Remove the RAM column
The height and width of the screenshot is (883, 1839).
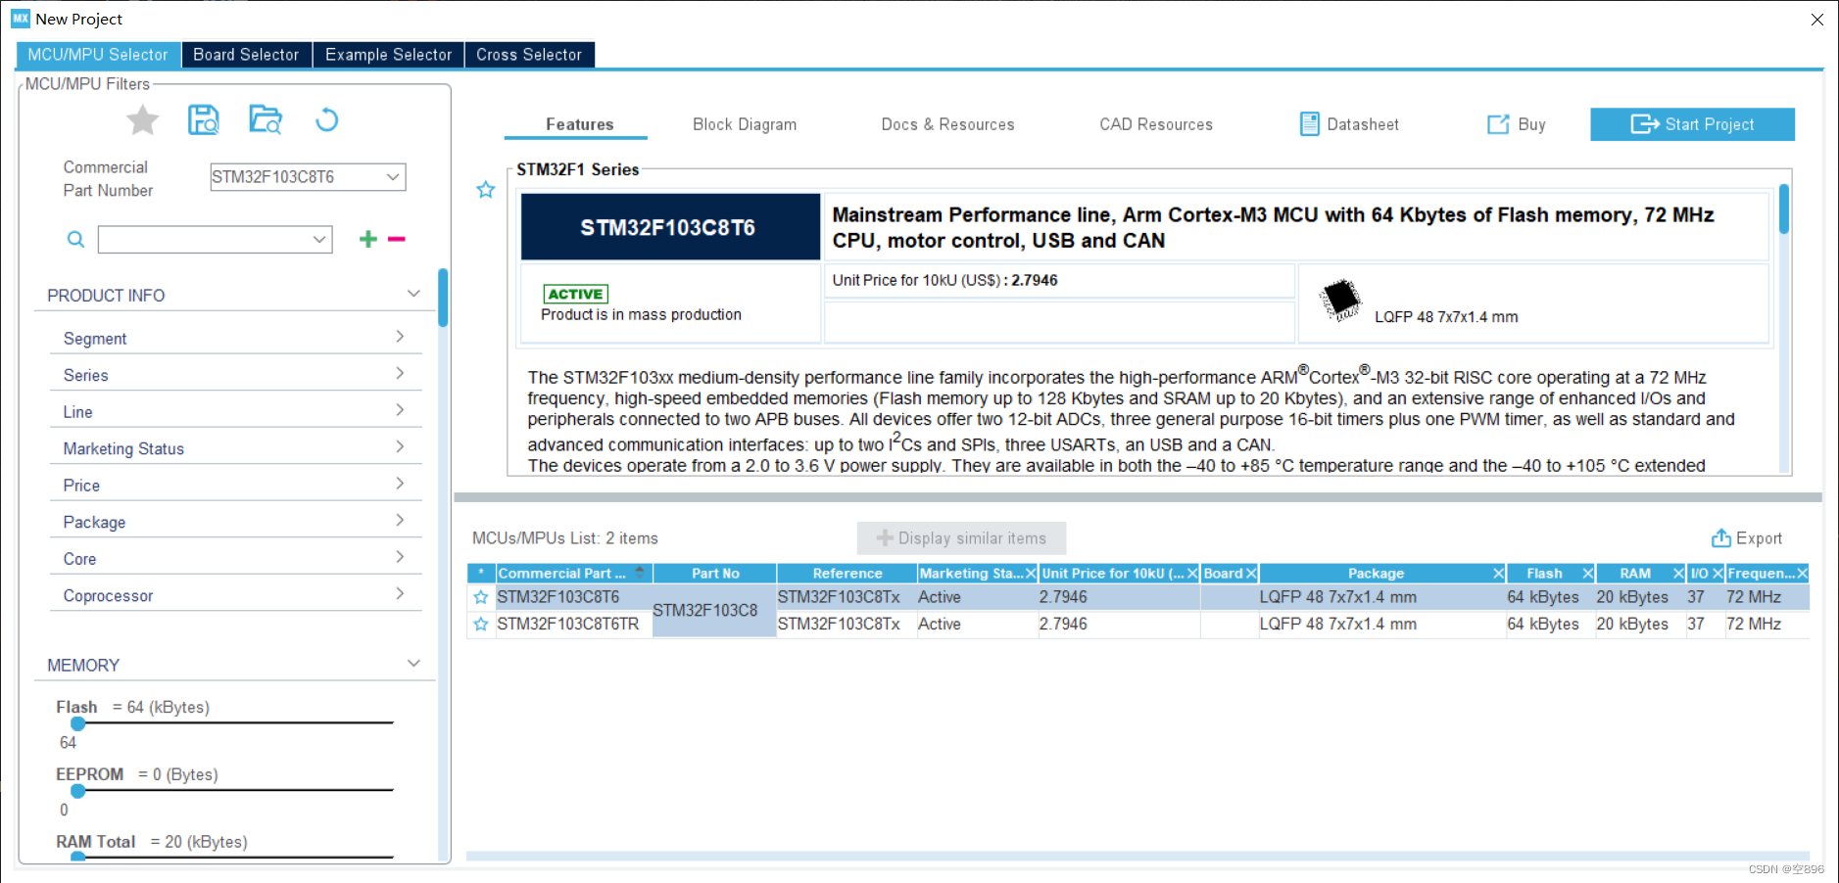tap(1678, 574)
